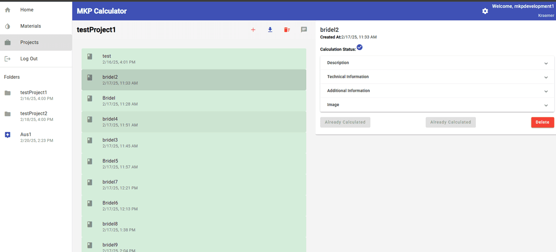Open the Aus1 folder entry
This screenshot has width=556, height=252.
36,137
